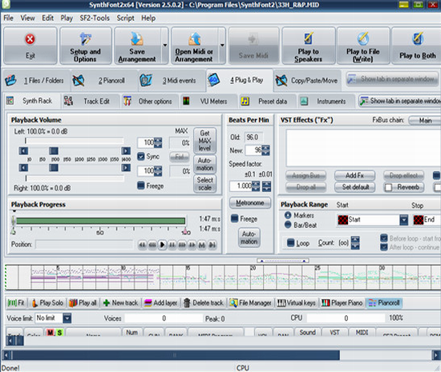This screenshot has width=441, height=372.
Task: Expand Open Midi or Arrangement dropdown arrow
Action: tap(222, 46)
